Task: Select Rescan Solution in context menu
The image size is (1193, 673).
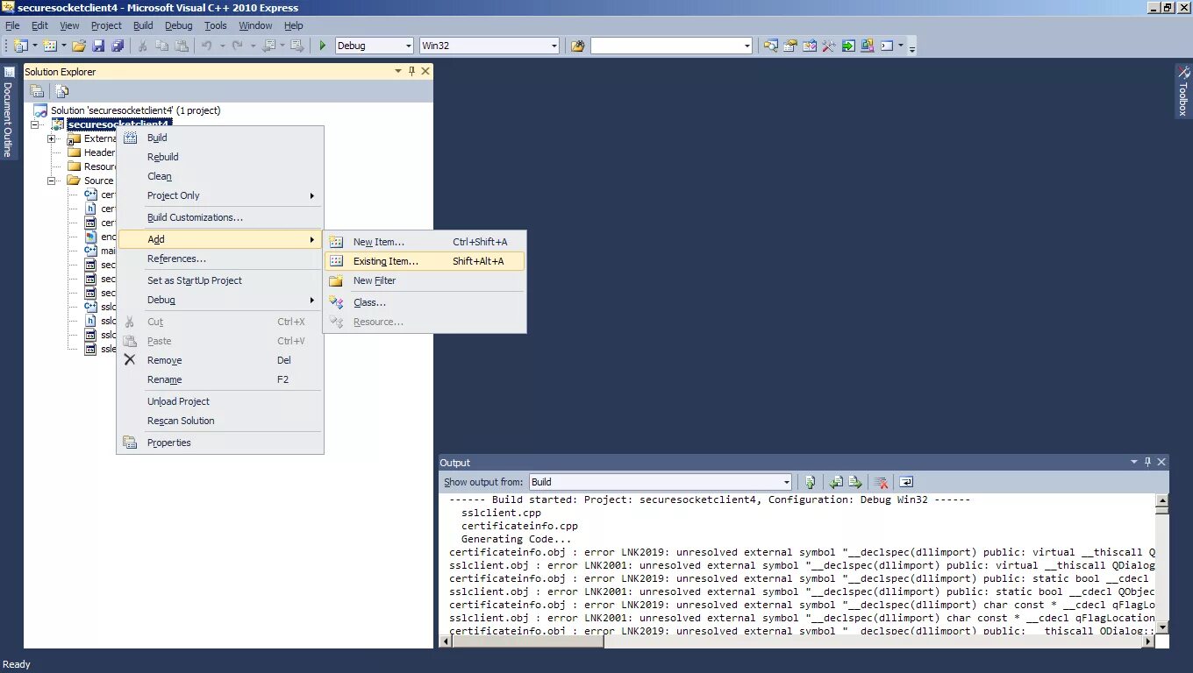Action: (220, 421)
